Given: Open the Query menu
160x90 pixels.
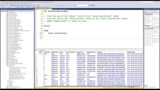Looking at the screenshot, I should [x=10, y=4].
